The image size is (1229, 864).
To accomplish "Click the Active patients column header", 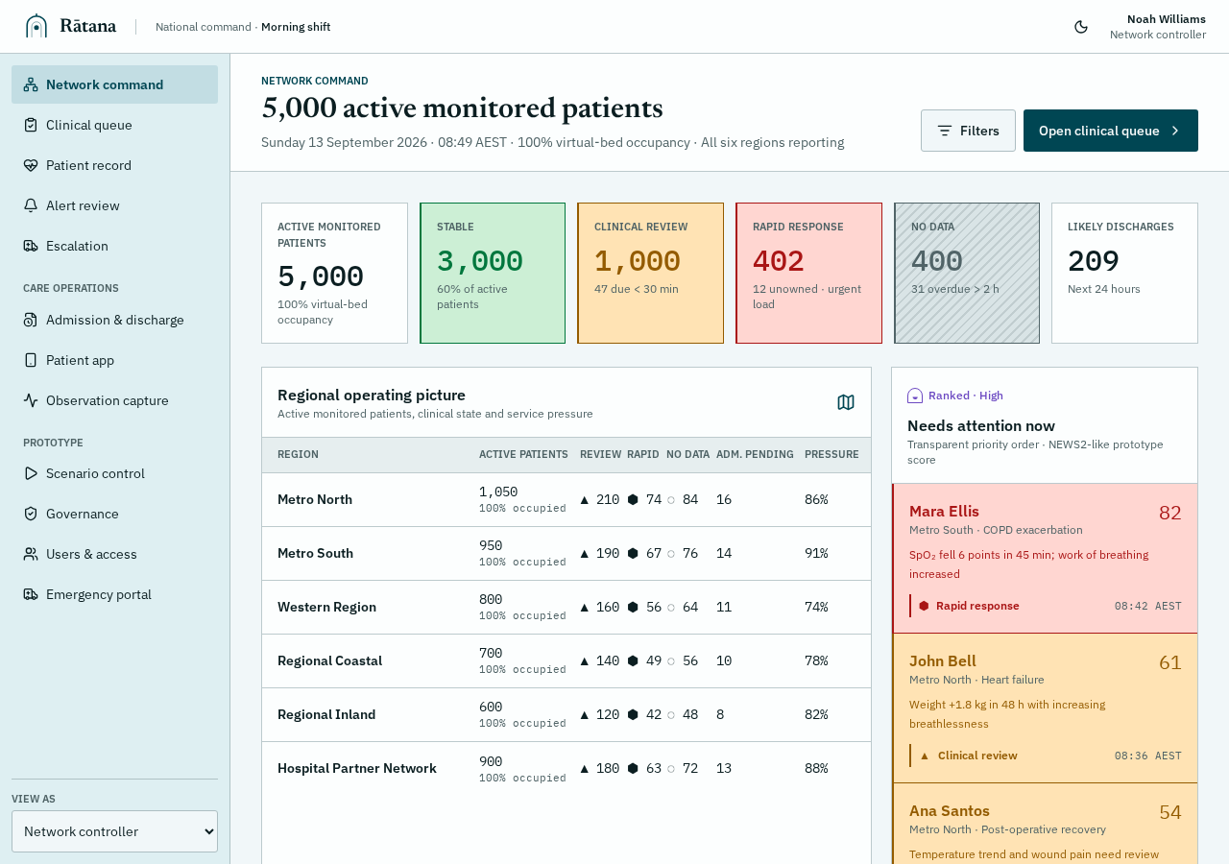I will click(x=523, y=454).
